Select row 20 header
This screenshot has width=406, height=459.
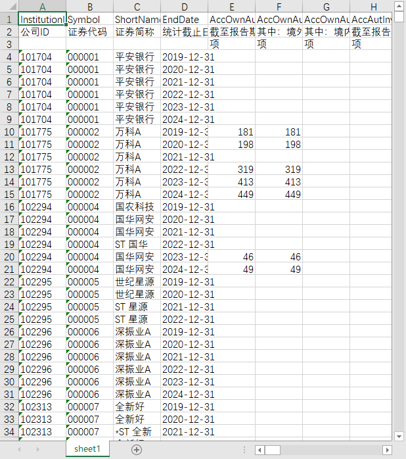pyautogui.click(x=9, y=256)
